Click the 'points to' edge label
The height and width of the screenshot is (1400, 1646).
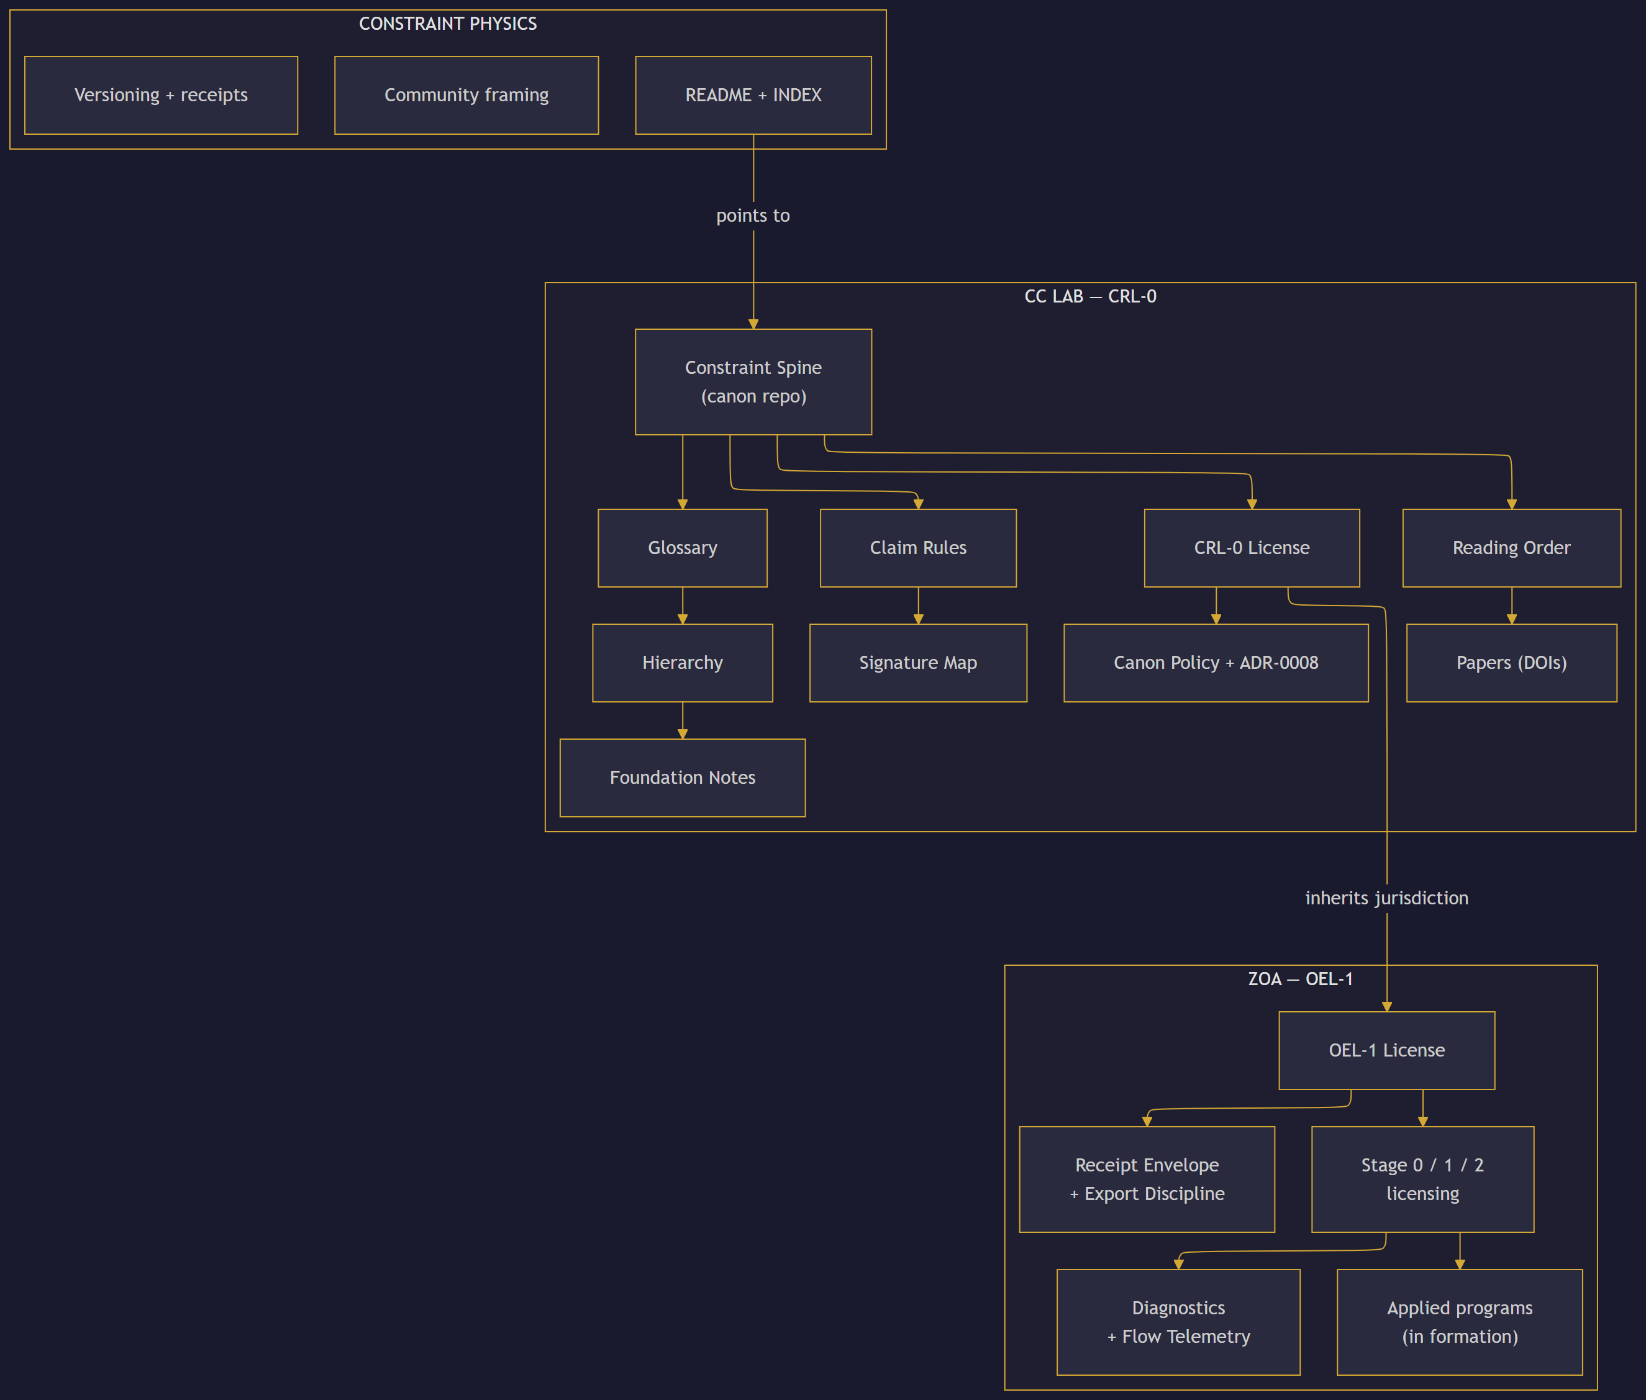point(753,216)
